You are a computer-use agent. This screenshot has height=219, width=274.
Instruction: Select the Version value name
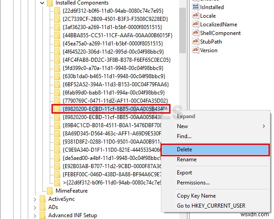(209, 50)
